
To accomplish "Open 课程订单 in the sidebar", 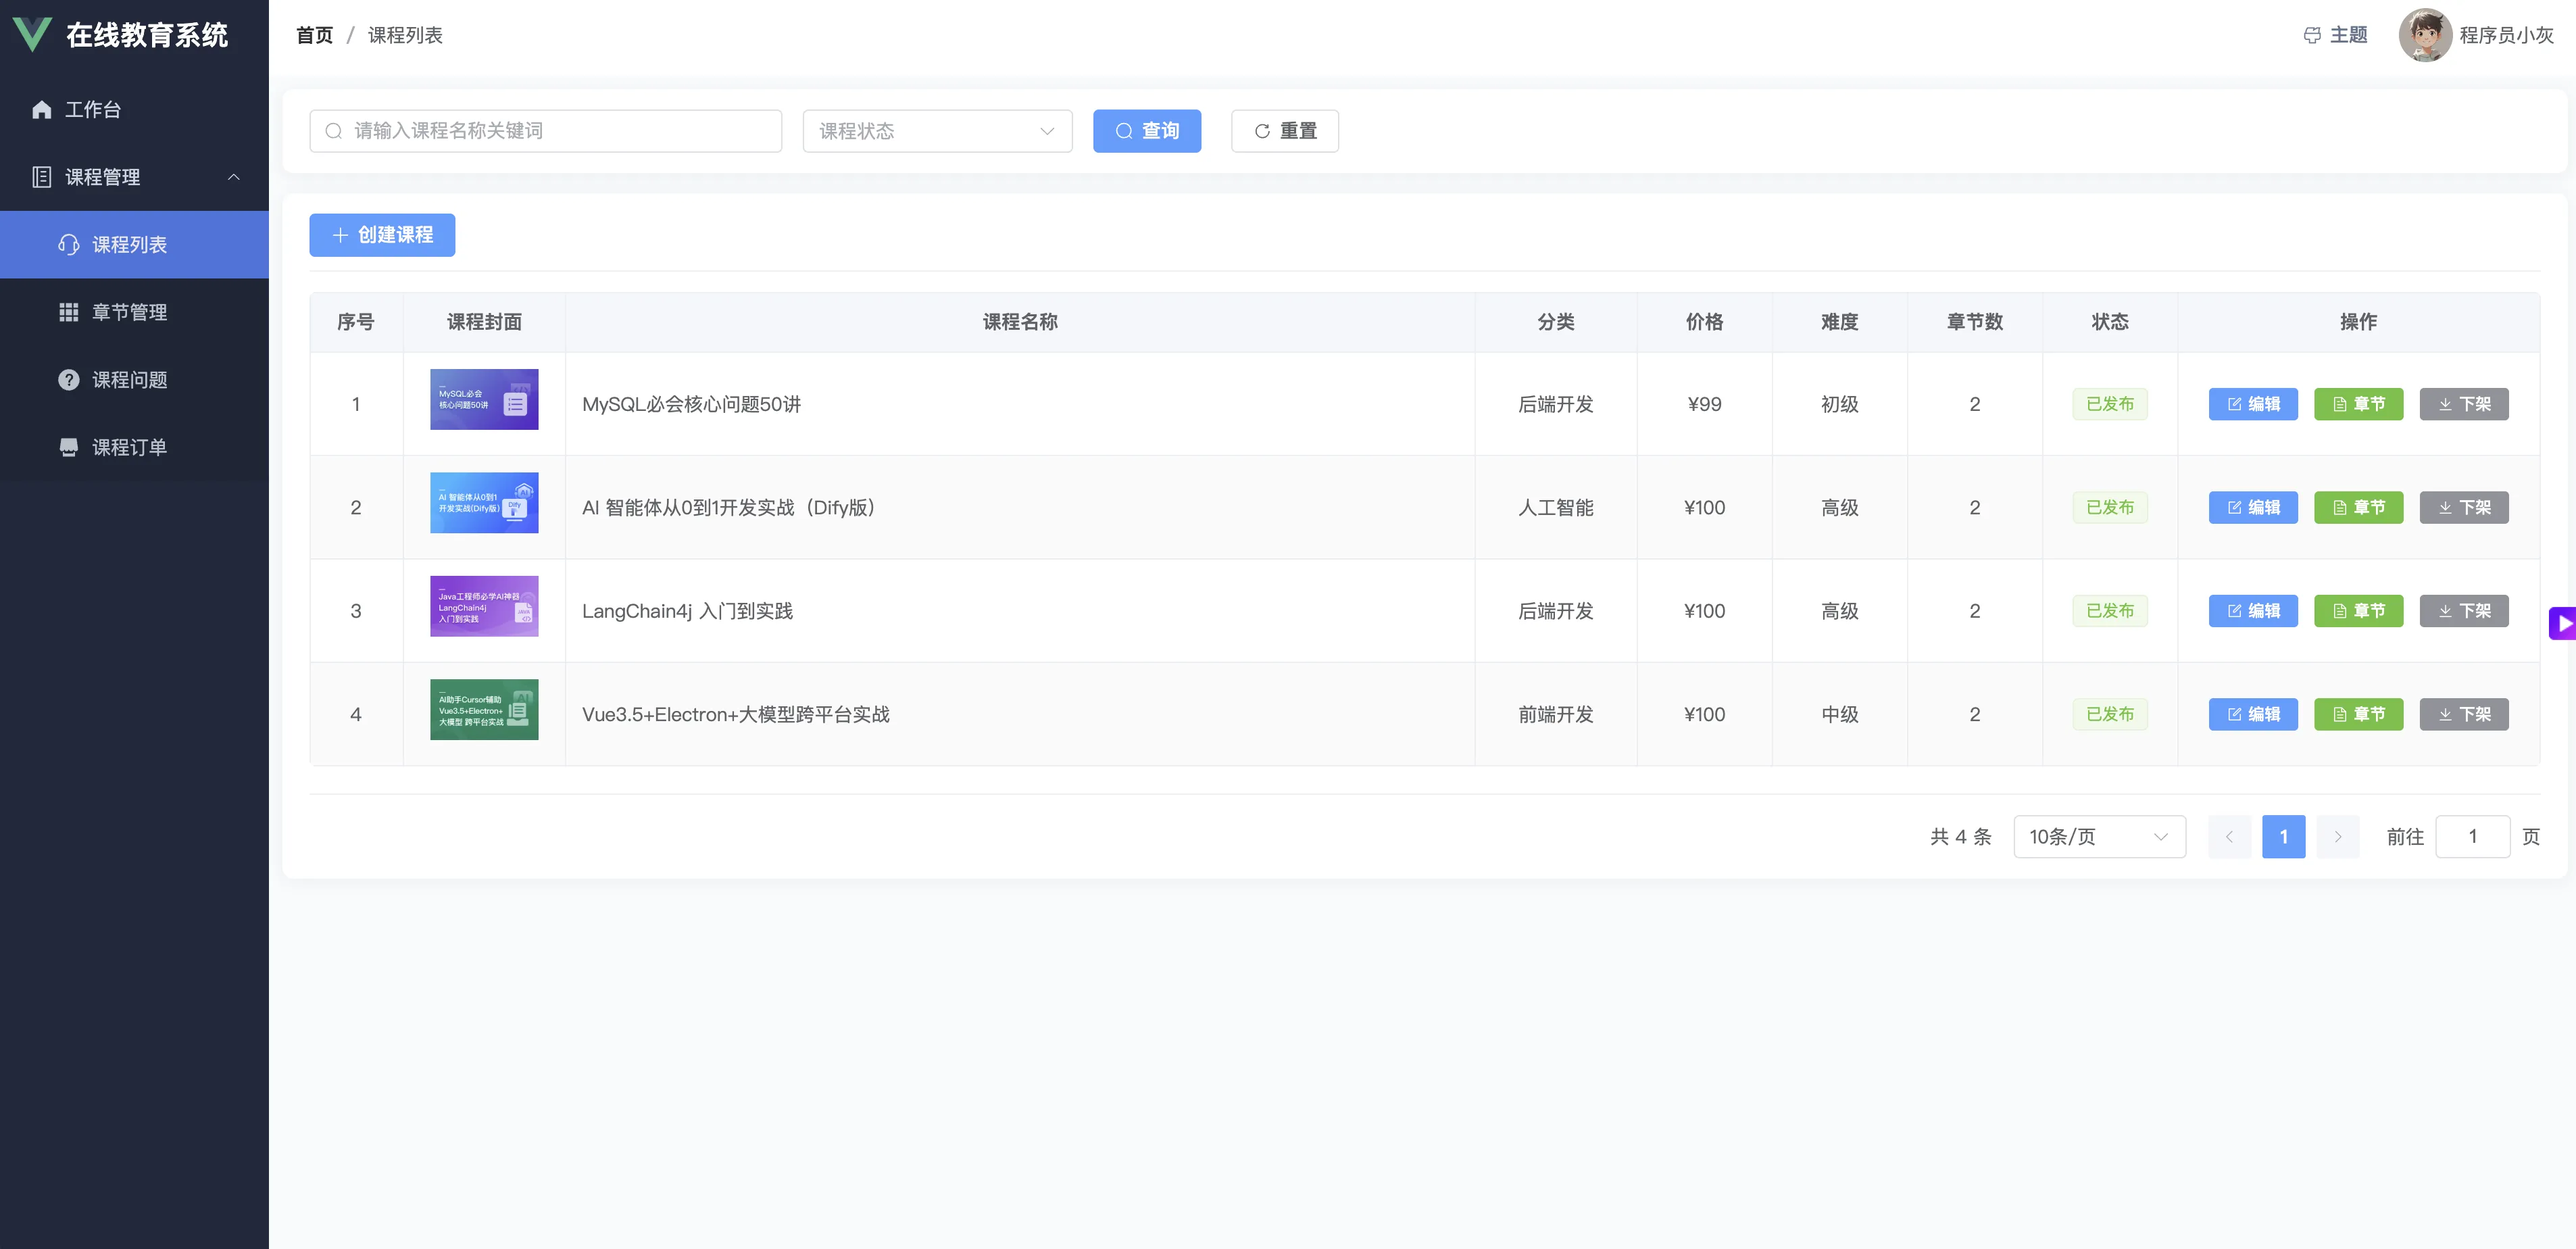I will coord(129,447).
